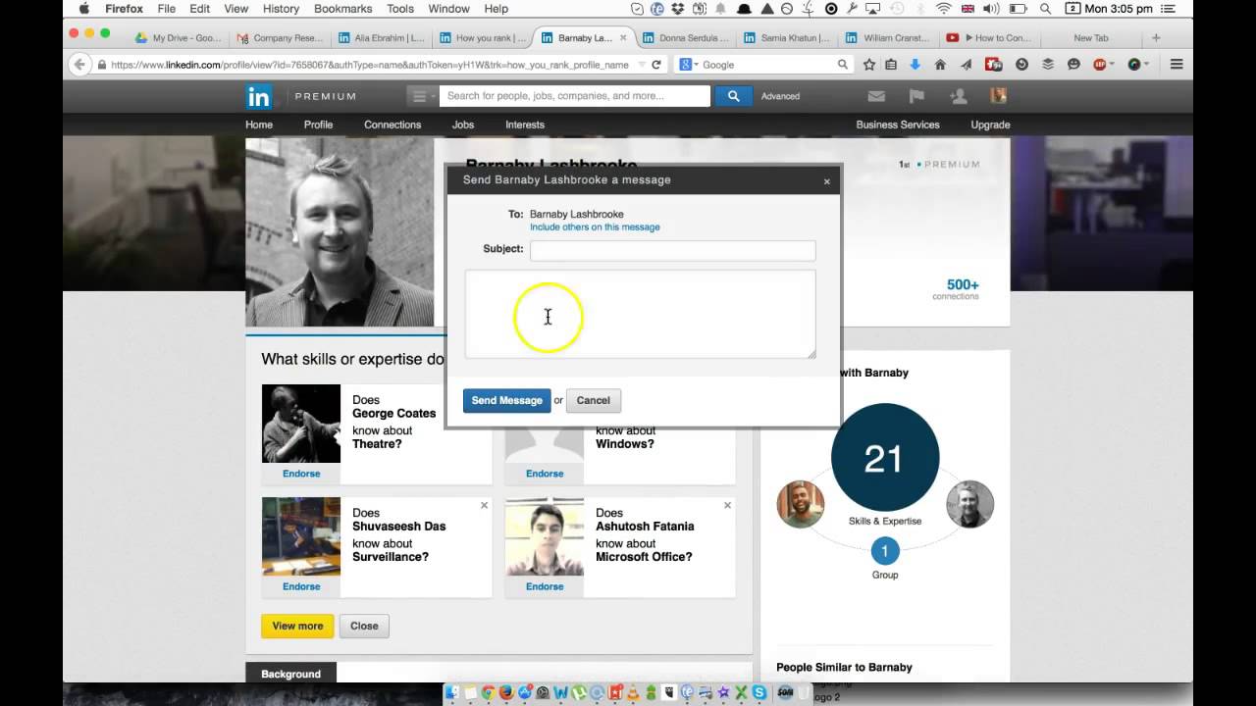This screenshot has height=706, width=1256.
Task: Open the File menu
Action: [x=166, y=9]
